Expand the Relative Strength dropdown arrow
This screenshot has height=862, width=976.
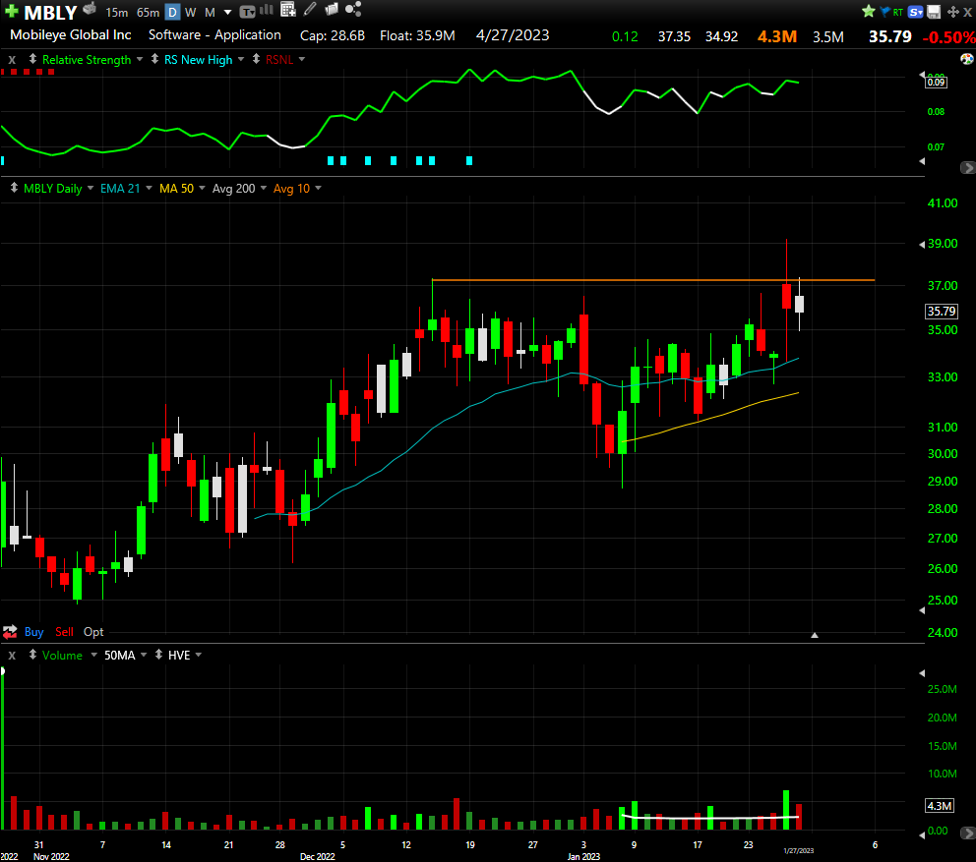(140, 59)
